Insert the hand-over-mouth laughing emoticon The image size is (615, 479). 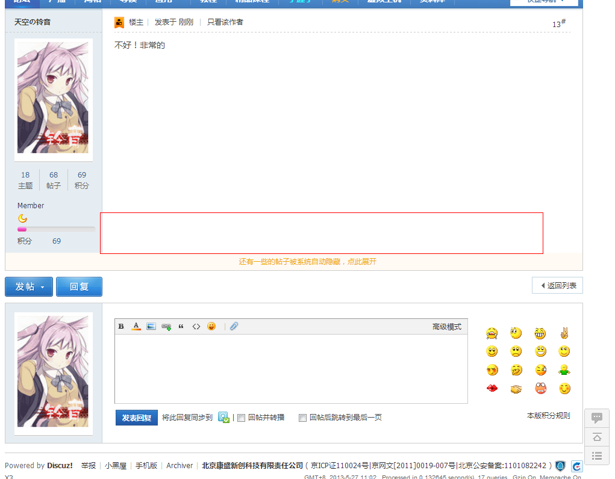point(517,369)
